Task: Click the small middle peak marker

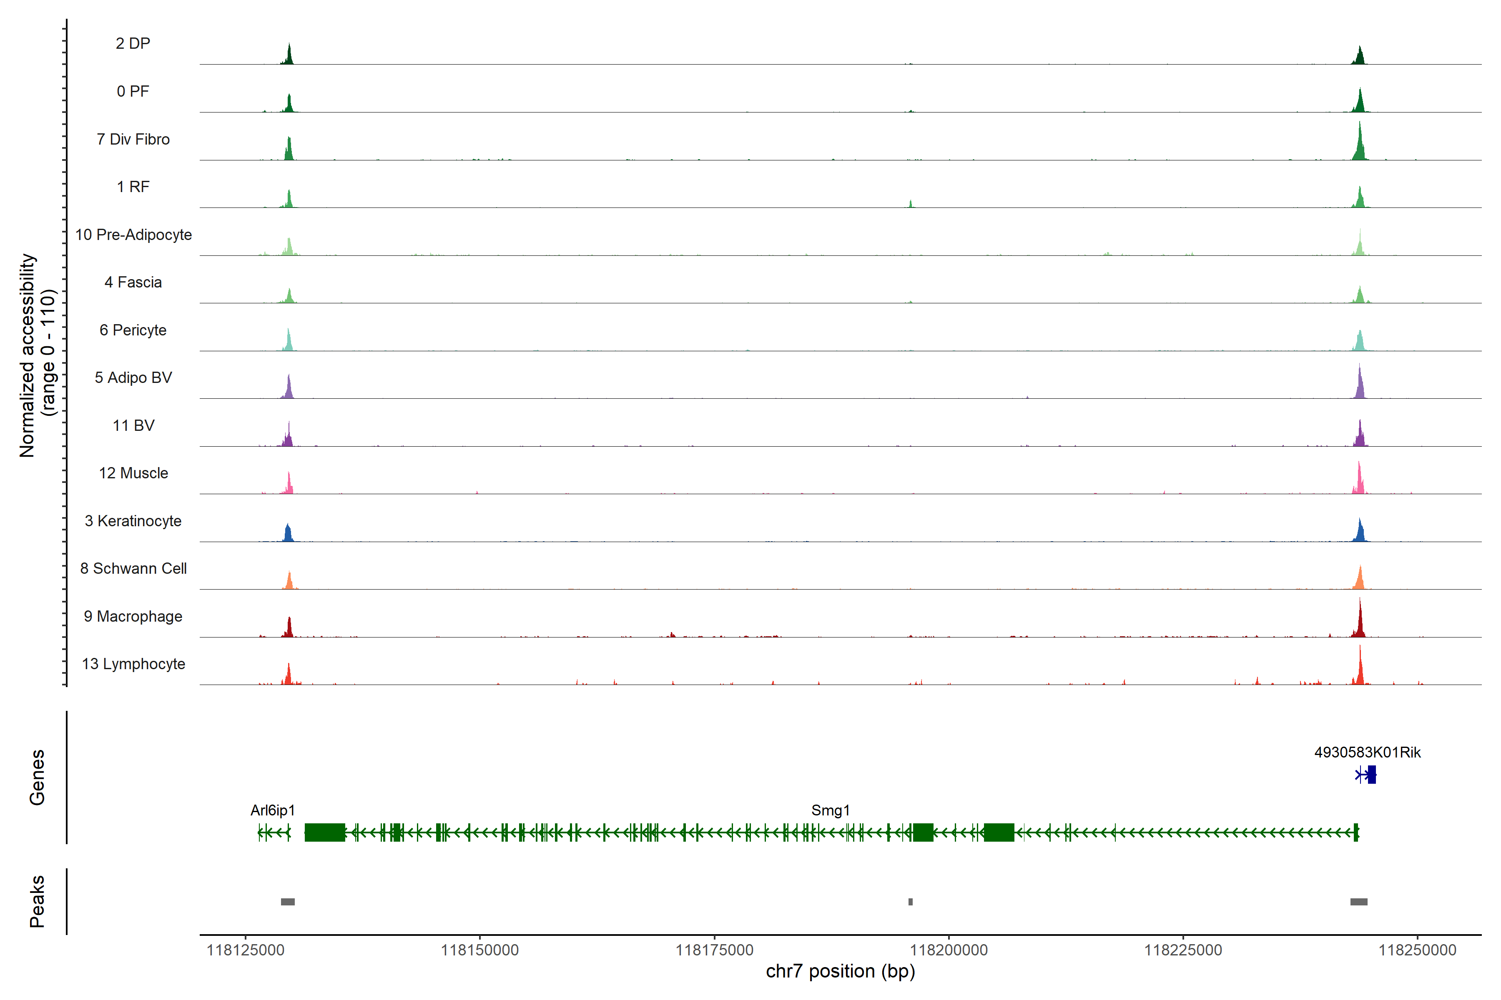Action: point(911,902)
